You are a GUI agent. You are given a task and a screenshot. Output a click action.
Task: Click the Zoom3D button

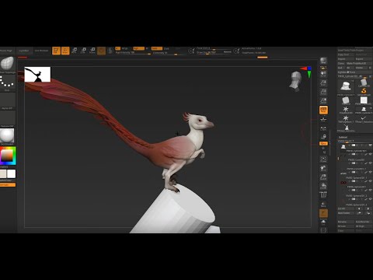[x=323, y=177]
